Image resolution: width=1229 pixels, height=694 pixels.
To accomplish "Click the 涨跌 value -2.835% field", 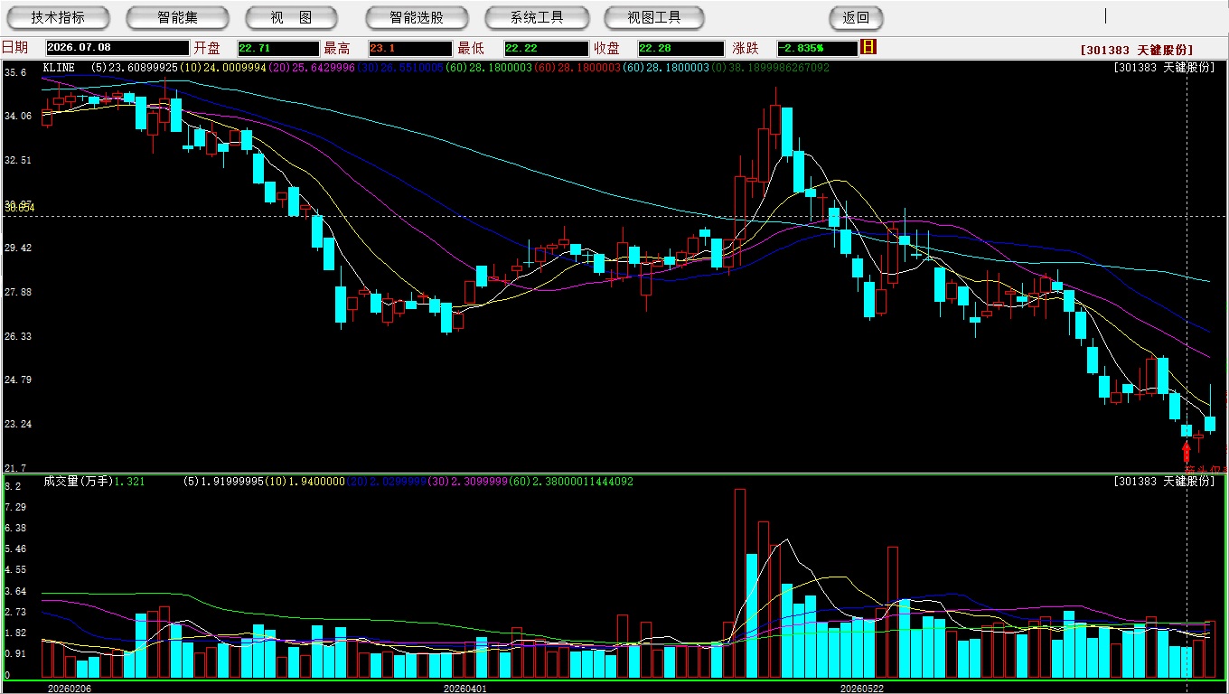I will click(817, 48).
